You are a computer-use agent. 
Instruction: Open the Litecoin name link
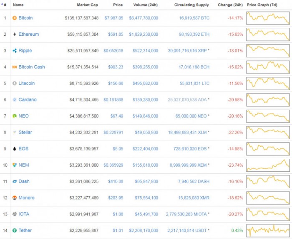tap(27, 83)
